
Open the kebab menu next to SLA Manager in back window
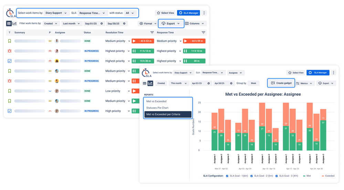(204, 13)
